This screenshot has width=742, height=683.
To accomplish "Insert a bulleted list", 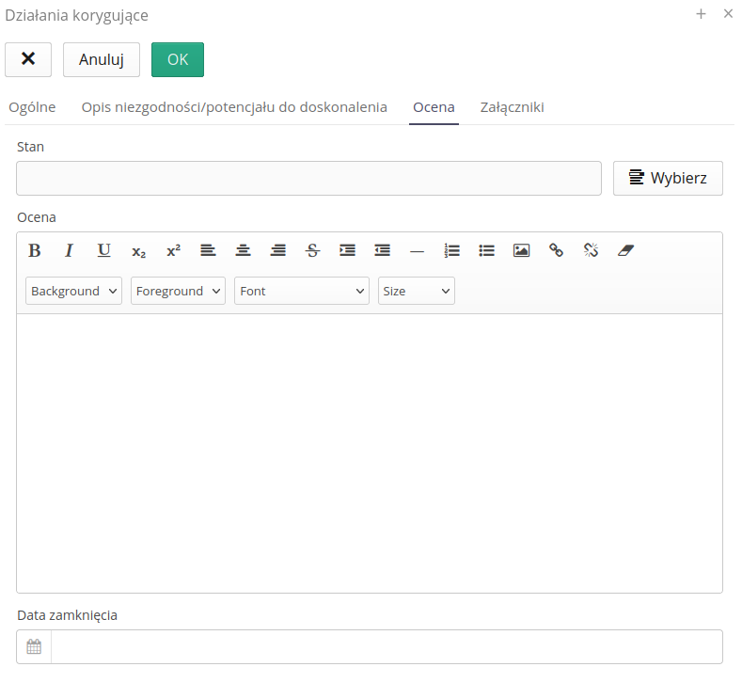I will 486,250.
